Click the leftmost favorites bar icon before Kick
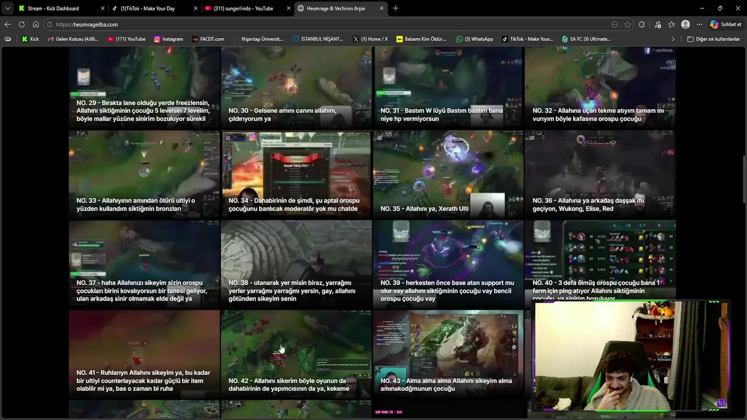The width and height of the screenshot is (747, 420). 8,39
